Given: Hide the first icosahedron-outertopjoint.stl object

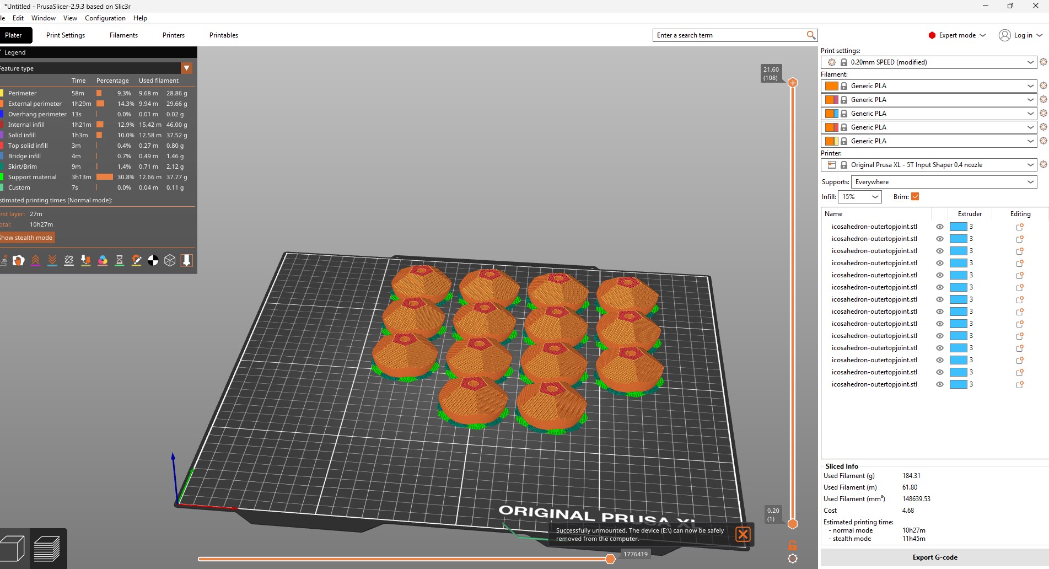Looking at the screenshot, I should 939,227.
